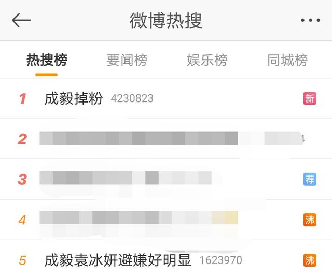Image resolution: width=332 pixels, height=278 pixels.
Task: Tap the heat count 4230823
Action: point(132,98)
